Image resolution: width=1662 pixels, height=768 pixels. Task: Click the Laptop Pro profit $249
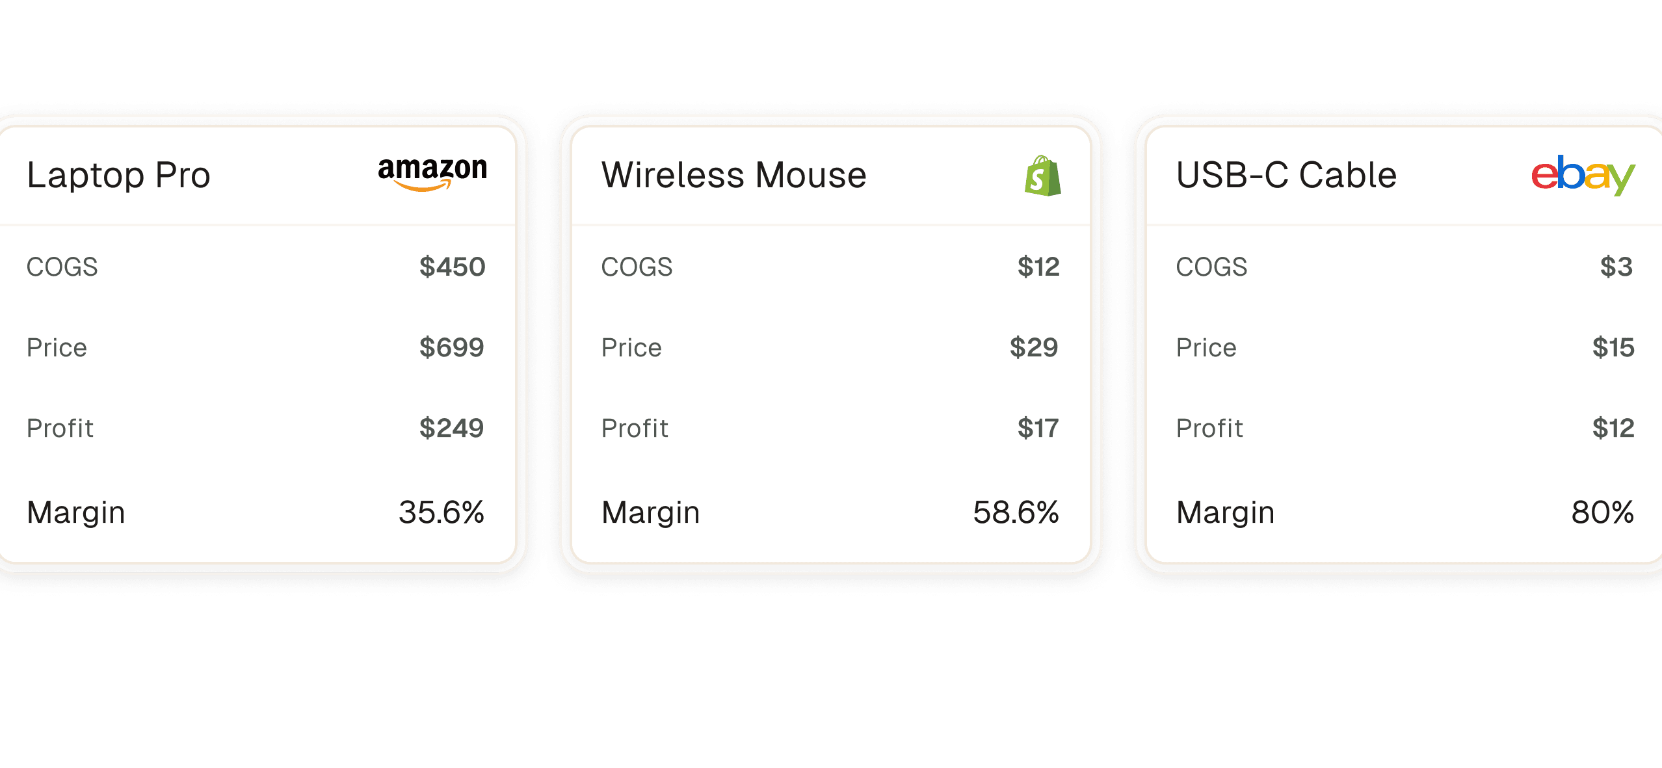coord(451,428)
